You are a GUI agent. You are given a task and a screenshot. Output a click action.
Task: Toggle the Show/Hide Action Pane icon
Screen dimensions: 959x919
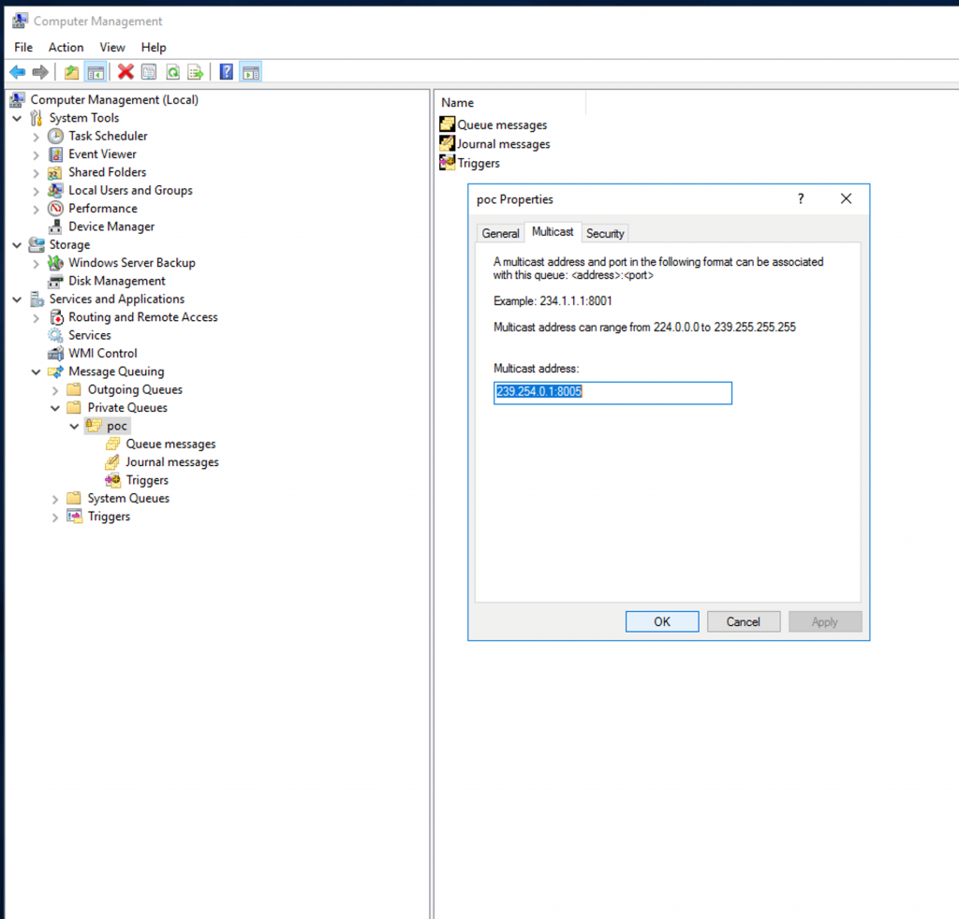(250, 72)
